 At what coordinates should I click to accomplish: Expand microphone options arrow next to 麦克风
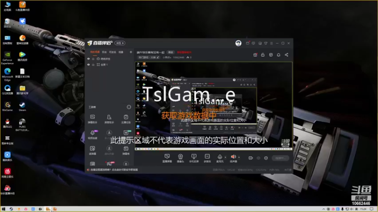225,157
